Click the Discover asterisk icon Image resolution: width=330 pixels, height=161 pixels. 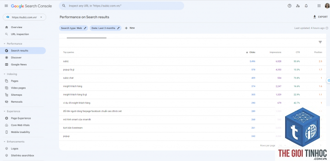point(7,57)
